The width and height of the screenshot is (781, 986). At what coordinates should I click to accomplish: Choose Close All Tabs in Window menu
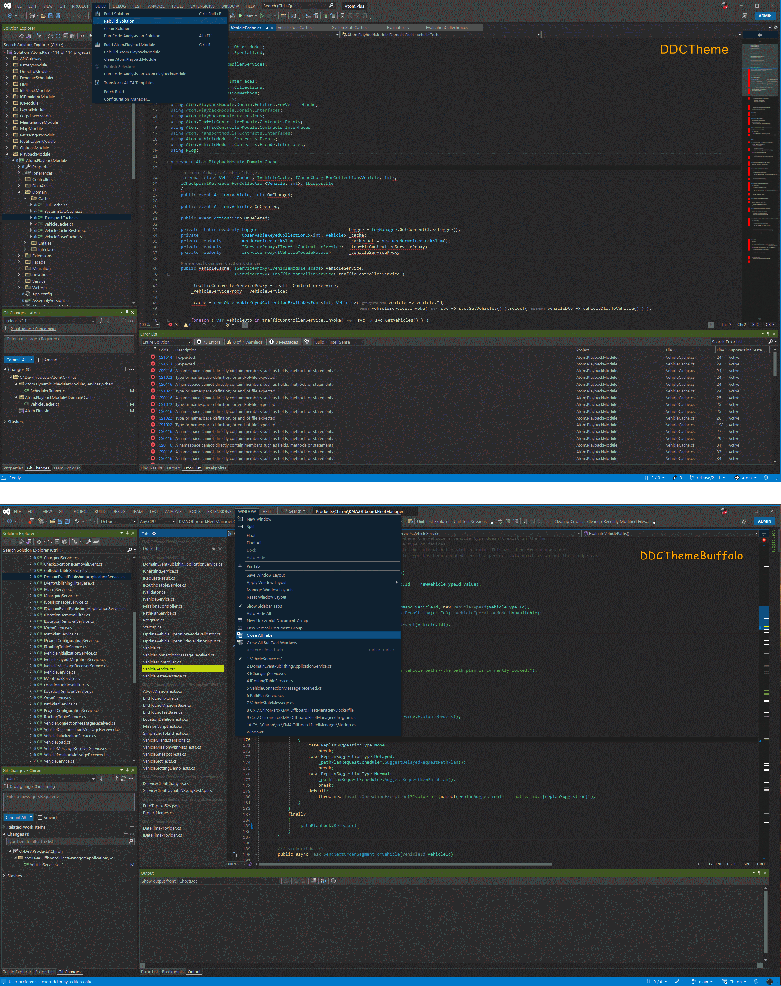(318, 636)
